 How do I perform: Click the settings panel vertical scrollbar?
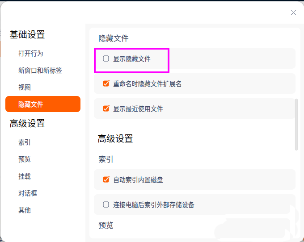click(296, 124)
